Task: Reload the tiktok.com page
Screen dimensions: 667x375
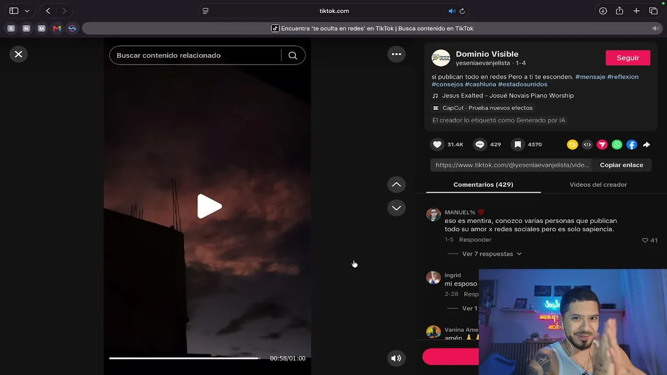Action: [462, 11]
